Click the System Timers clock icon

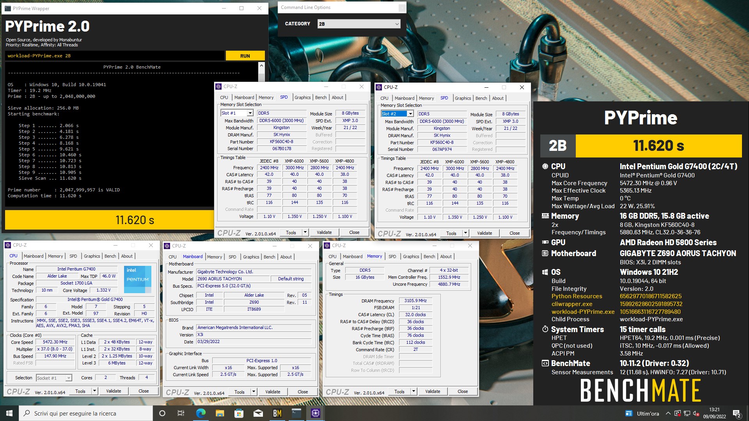tap(545, 329)
